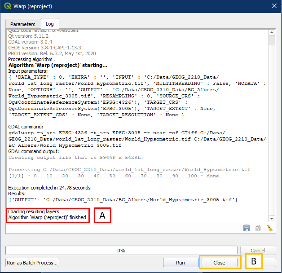282x273 pixels.
Task: Close the Warp dialog with the X button
Action: click(274, 6)
